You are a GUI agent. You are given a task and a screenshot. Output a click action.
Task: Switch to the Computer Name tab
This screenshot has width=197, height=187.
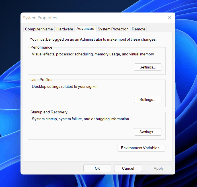pos(39,29)
